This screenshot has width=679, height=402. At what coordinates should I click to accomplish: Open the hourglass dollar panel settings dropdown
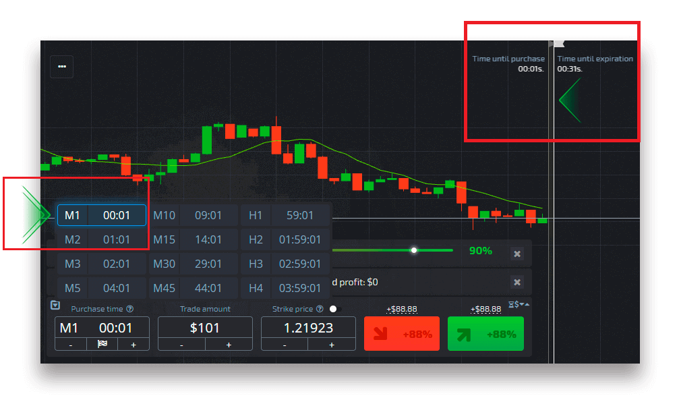pyautogui.click(x=519, y=304)
